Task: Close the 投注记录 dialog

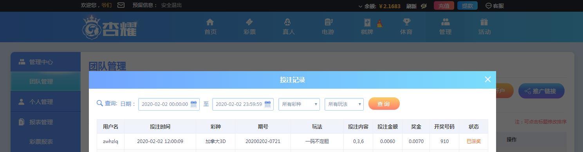Action: (487, 79)
